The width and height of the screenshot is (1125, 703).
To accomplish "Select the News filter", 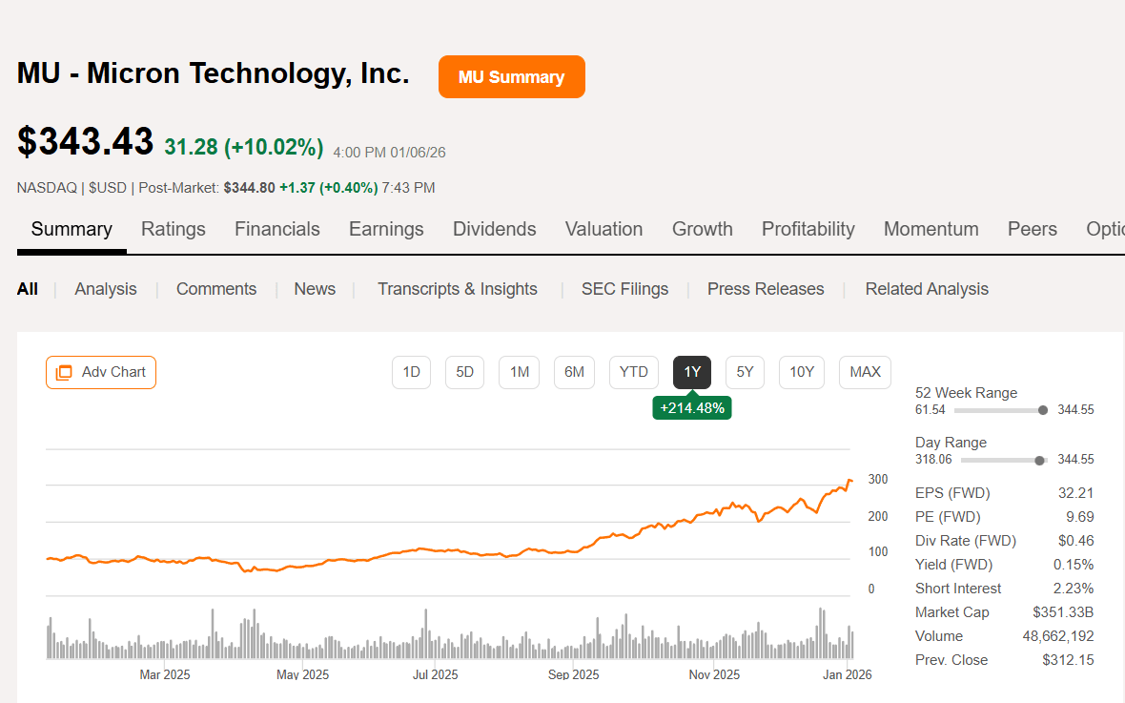I will pos(315,288).
